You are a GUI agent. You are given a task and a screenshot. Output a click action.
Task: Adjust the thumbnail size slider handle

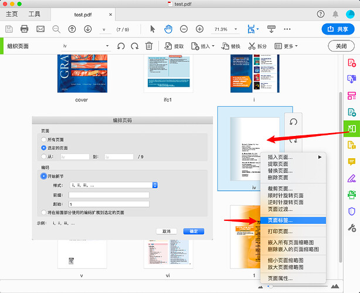click(271, 287)
